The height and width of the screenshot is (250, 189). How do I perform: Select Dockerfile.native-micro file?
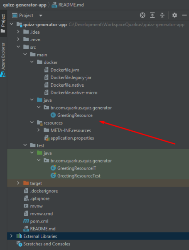pyautogui.click(x=74, y=92)
